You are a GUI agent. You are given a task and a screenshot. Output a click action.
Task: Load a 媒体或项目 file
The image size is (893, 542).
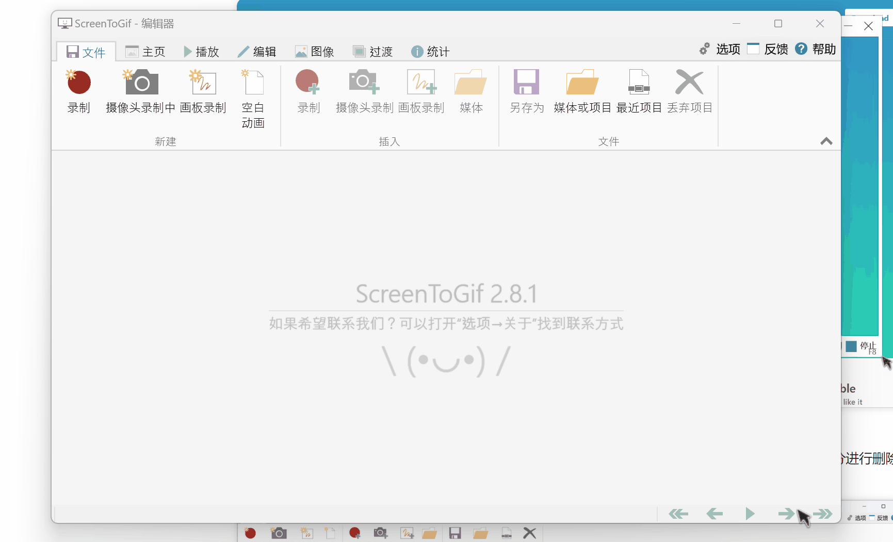pyautogui.click(x=582, y=91)
